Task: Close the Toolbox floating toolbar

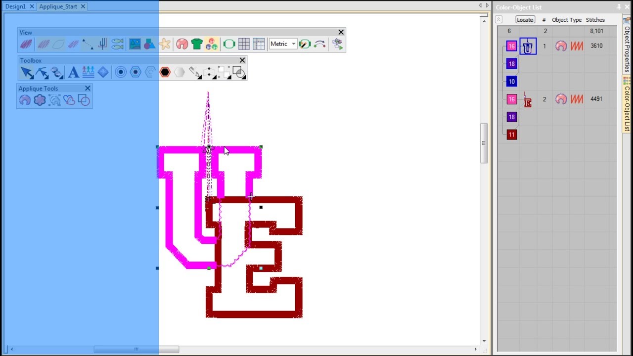Action: click(242, 60)
